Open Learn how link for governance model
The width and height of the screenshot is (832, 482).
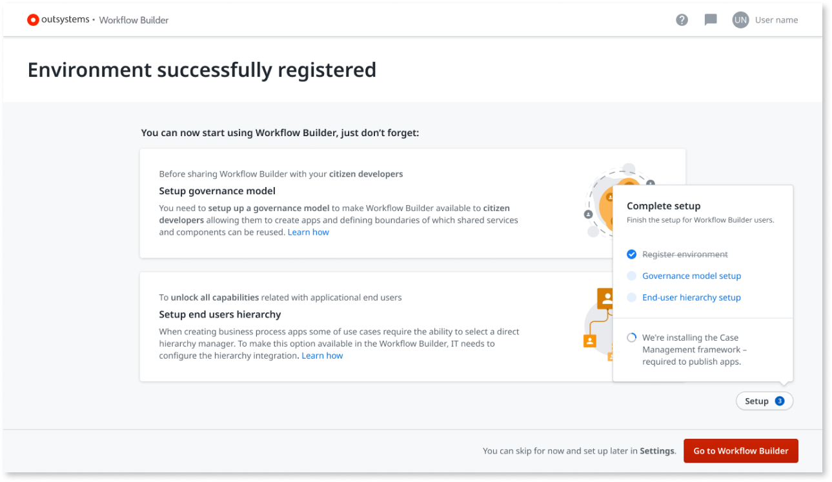(x=309, y=232)
